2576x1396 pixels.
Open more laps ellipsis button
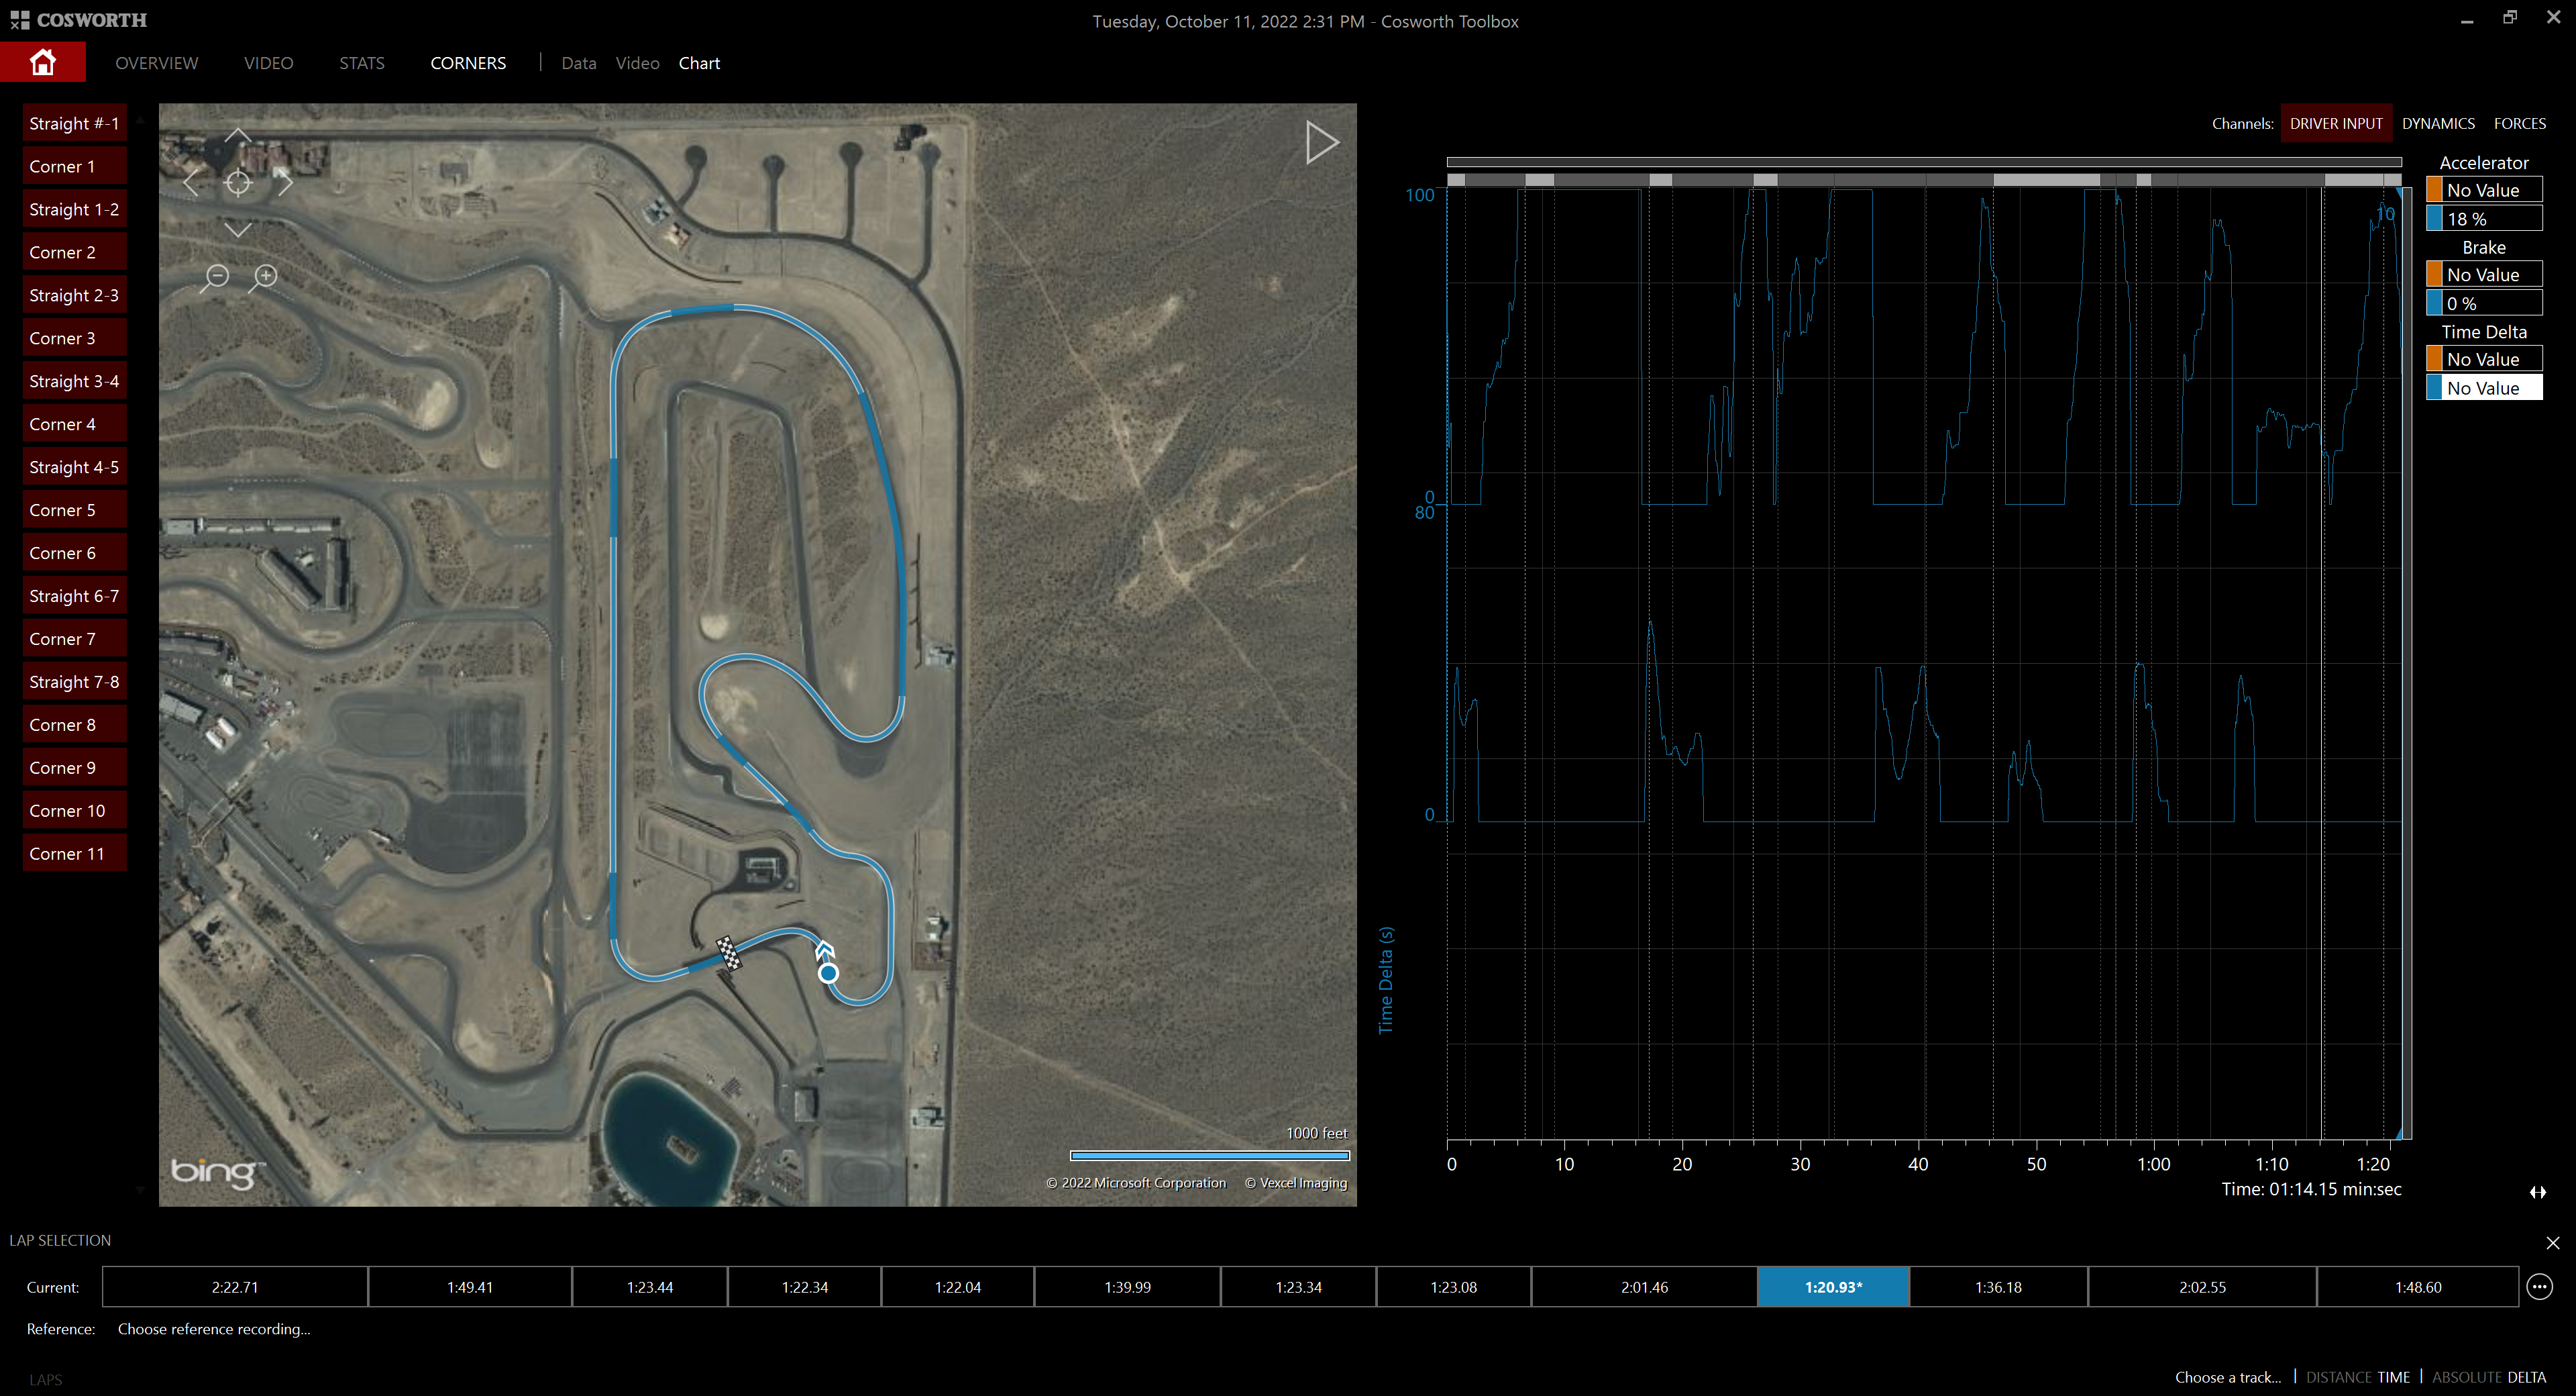2539,1287
